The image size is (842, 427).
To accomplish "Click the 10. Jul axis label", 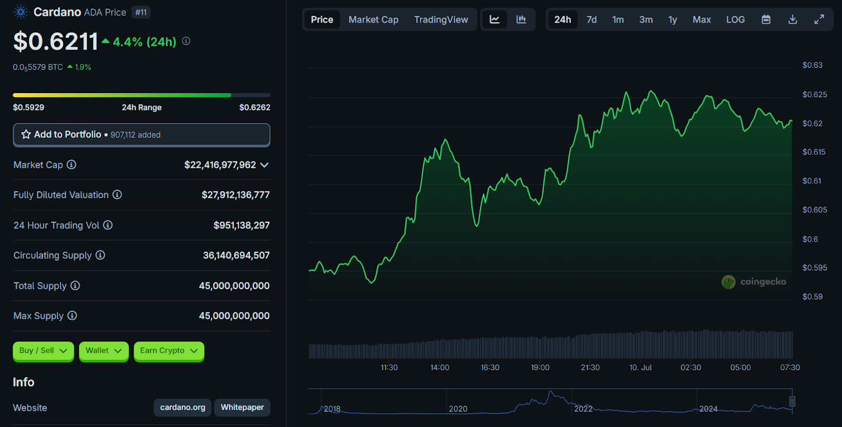I will pyautogui.click(x=640, y=368).
